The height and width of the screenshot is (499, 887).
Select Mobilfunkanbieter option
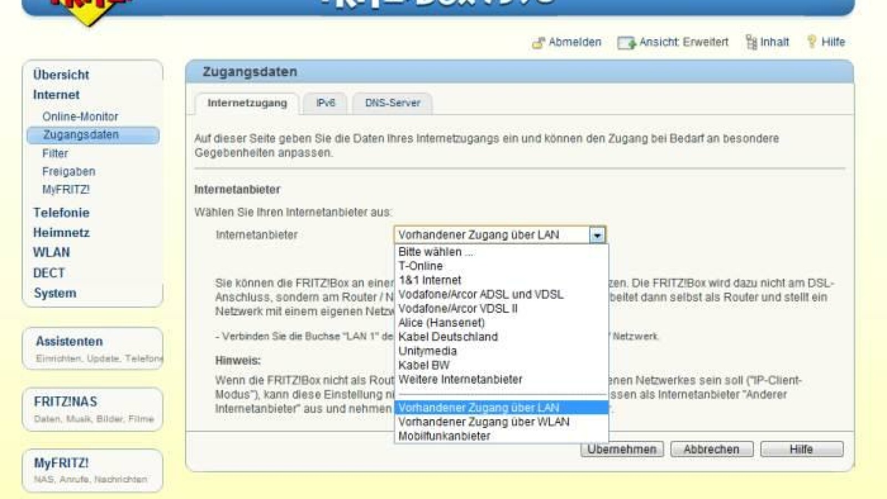pyautogui.click(x=501, y=436)
